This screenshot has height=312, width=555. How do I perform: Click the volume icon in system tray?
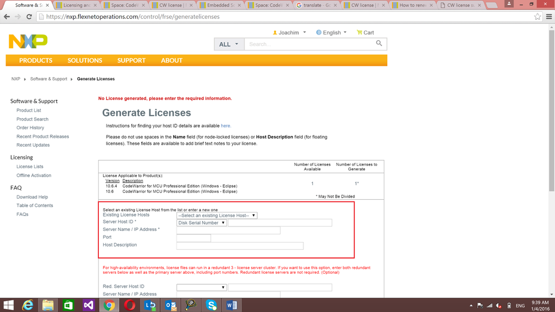(499, 306)
